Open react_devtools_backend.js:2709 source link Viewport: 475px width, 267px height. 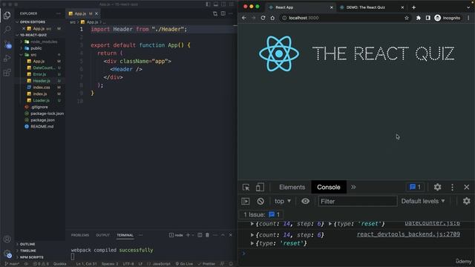[x=408, y=234]
